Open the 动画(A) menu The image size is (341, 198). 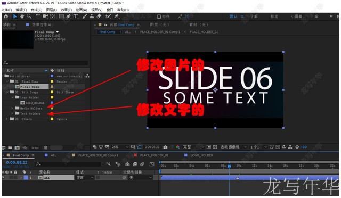click(82, 10)
